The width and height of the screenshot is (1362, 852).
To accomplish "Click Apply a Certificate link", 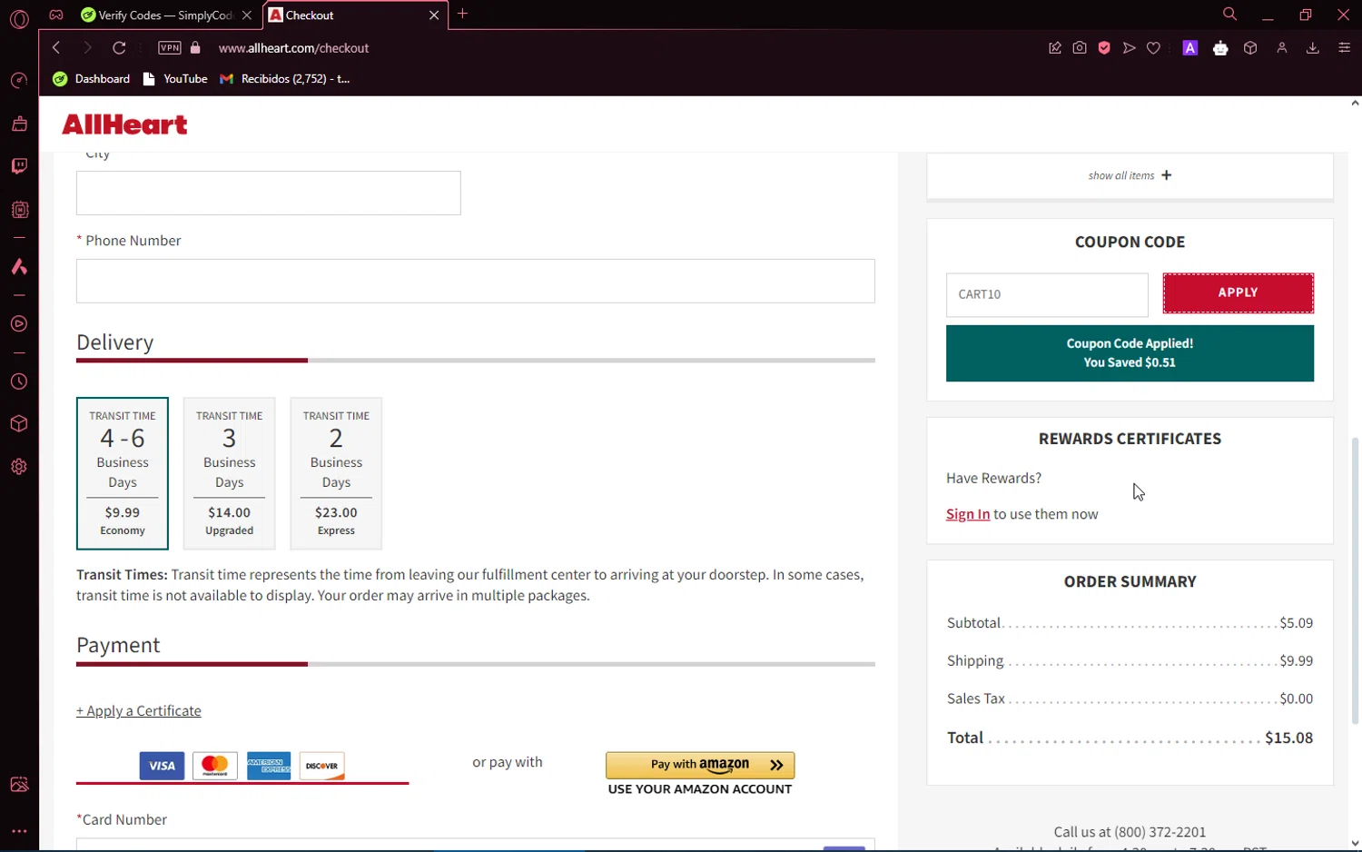I will point(139,711).
